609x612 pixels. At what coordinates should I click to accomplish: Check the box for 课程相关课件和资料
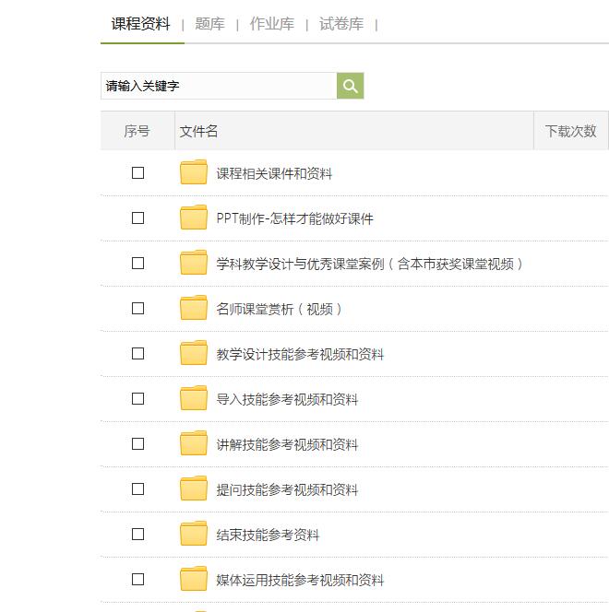pyautogui.click(x=138, y=172)
